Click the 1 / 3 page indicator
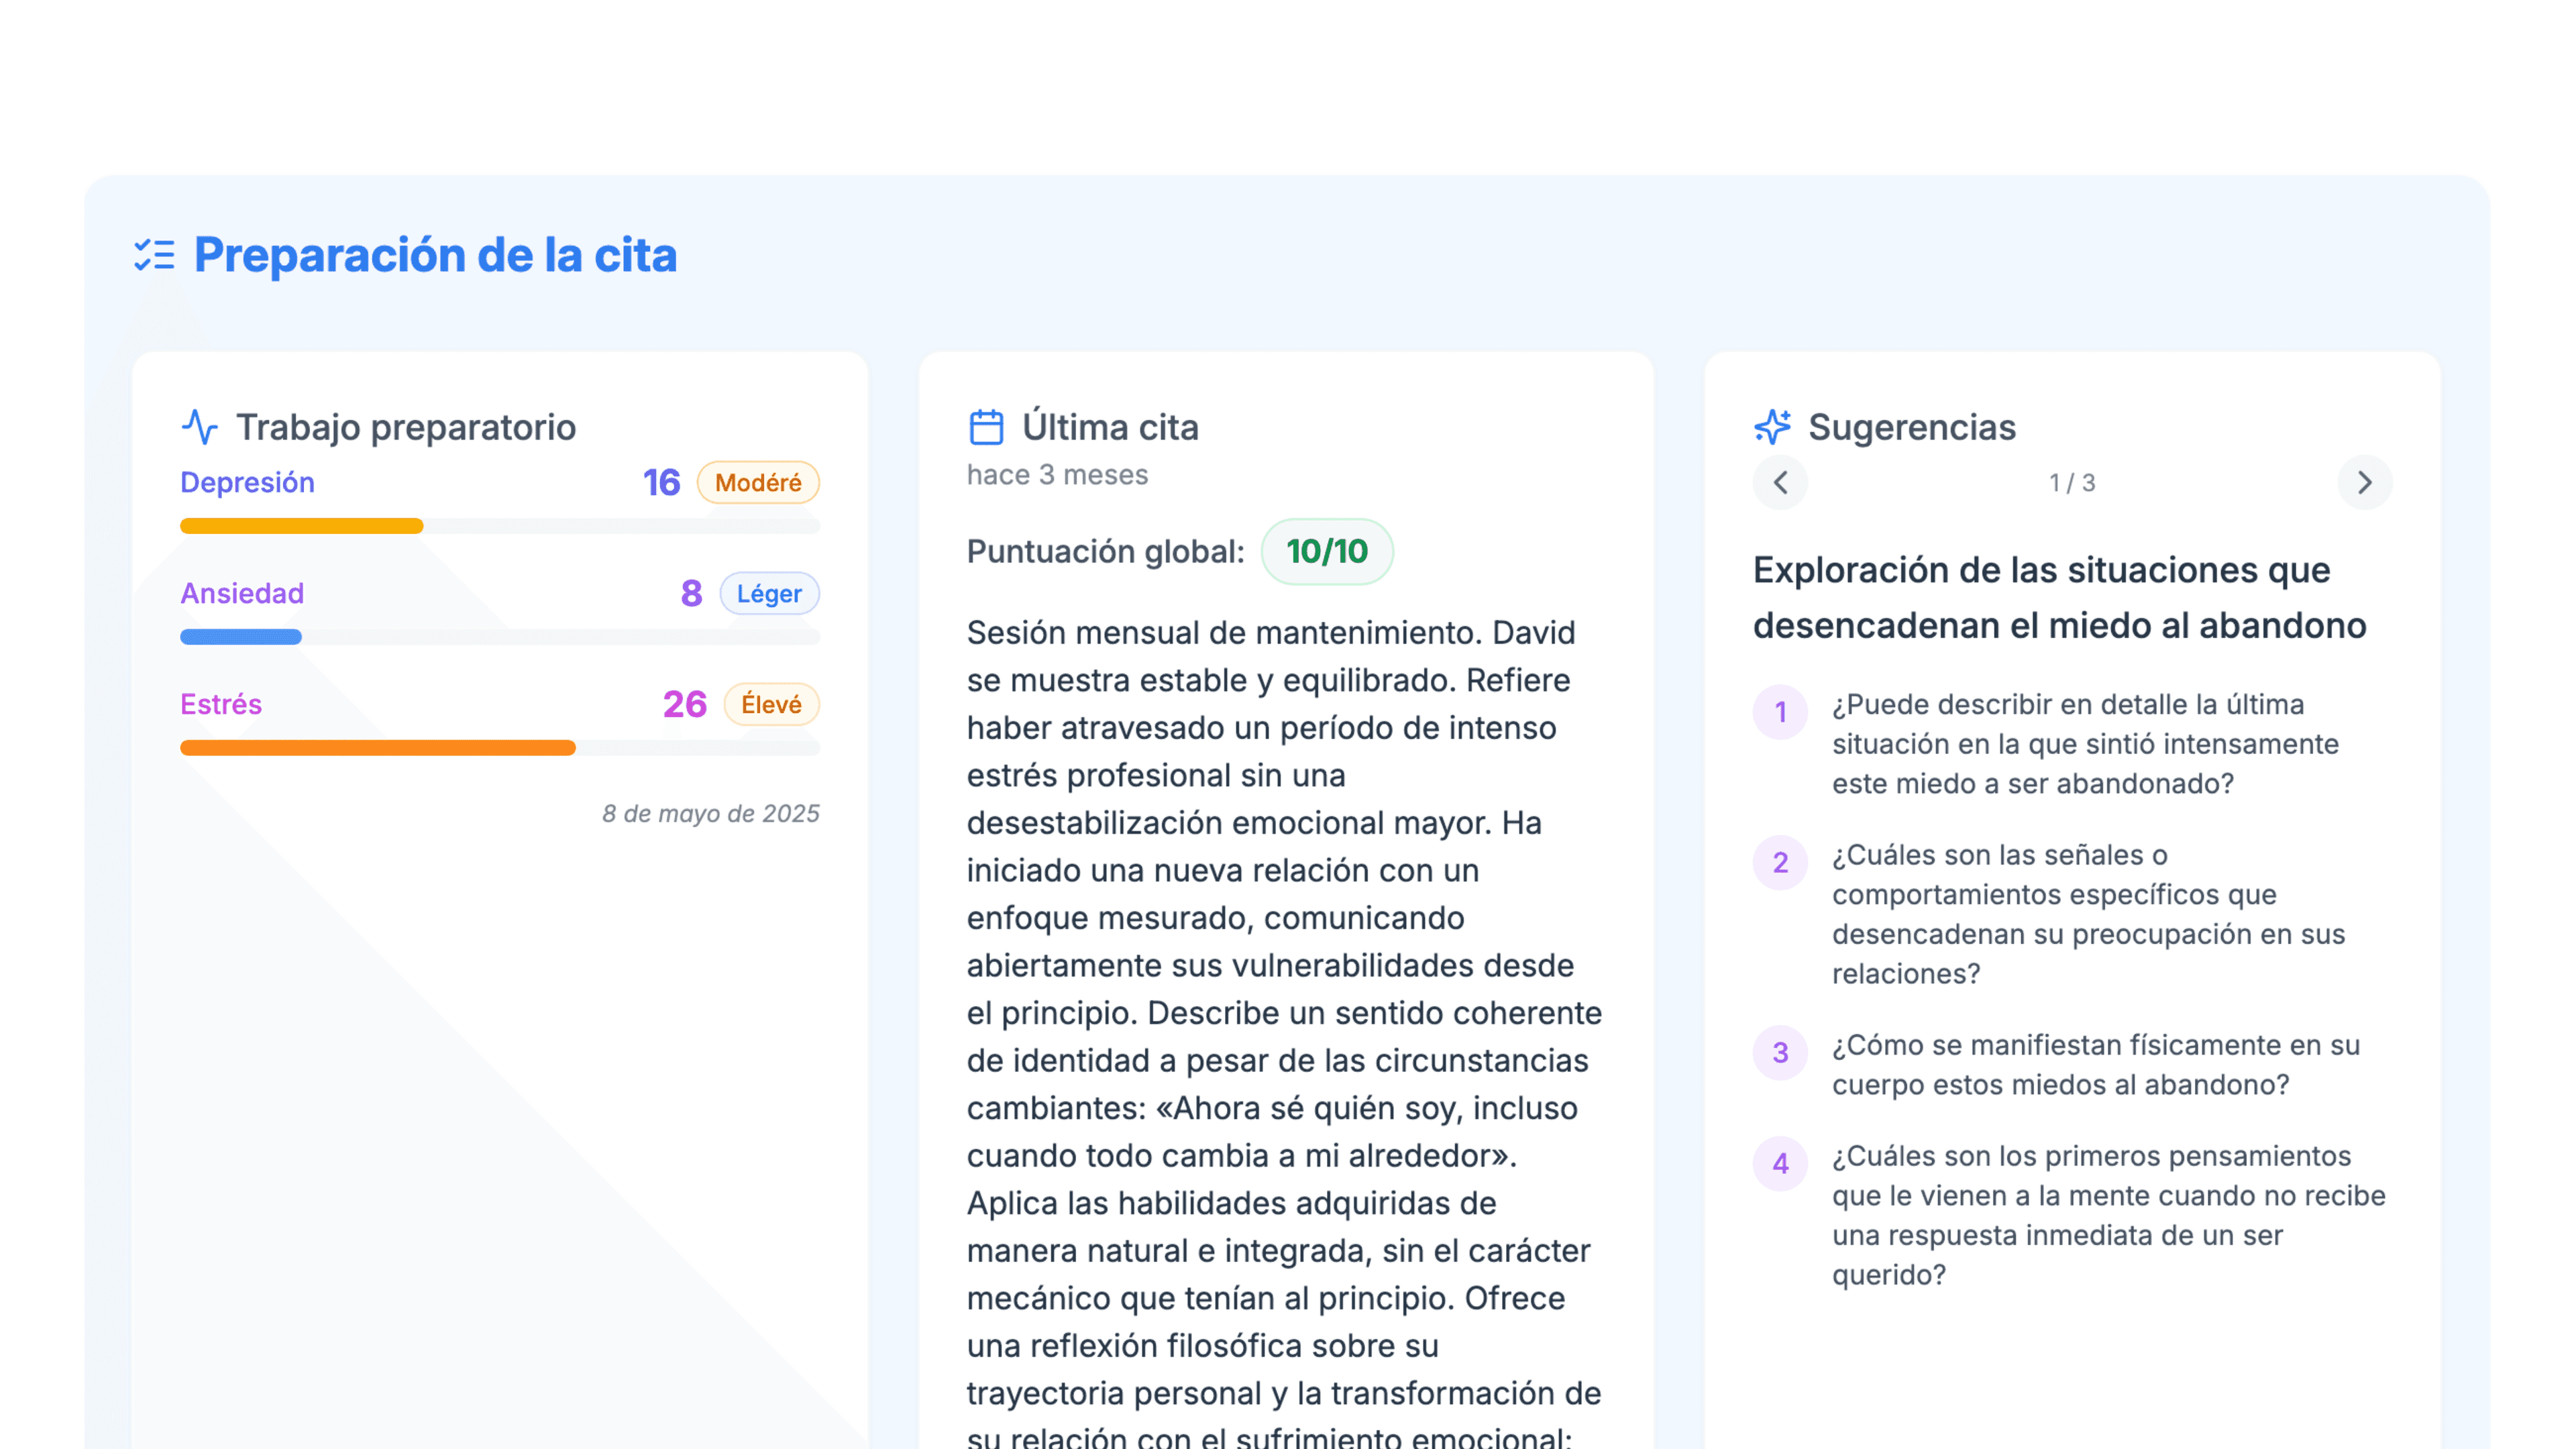Viewport: 2576px width, 1449px height. click(x=2072, y=483)
